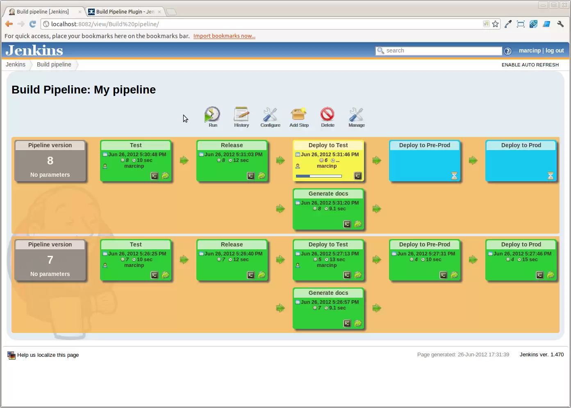Open the Chrome wrench menu

tap(560, 24)
